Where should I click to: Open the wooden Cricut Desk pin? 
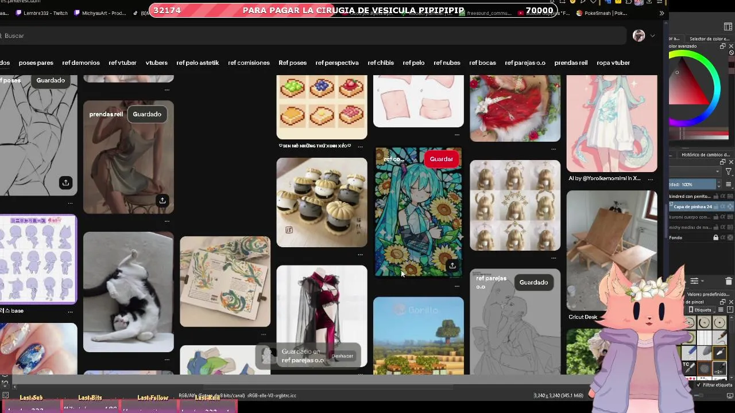tap(612, 250)
